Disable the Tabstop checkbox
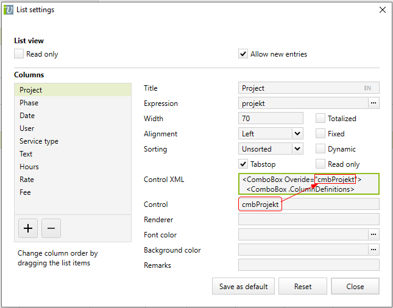Image resolution: width=393 pixels, height=308 pixels. coord(243,164)
